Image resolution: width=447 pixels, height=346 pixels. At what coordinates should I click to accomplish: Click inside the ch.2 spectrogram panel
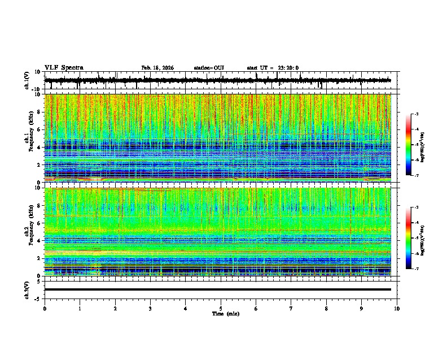[218, 232]
